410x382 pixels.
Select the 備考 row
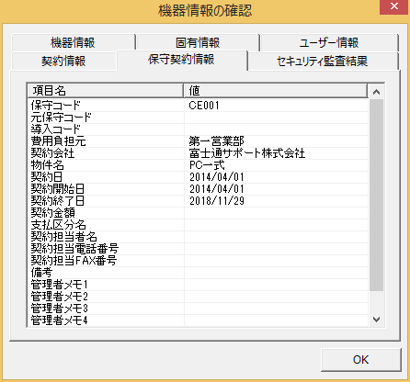click(x=198, y=273)
